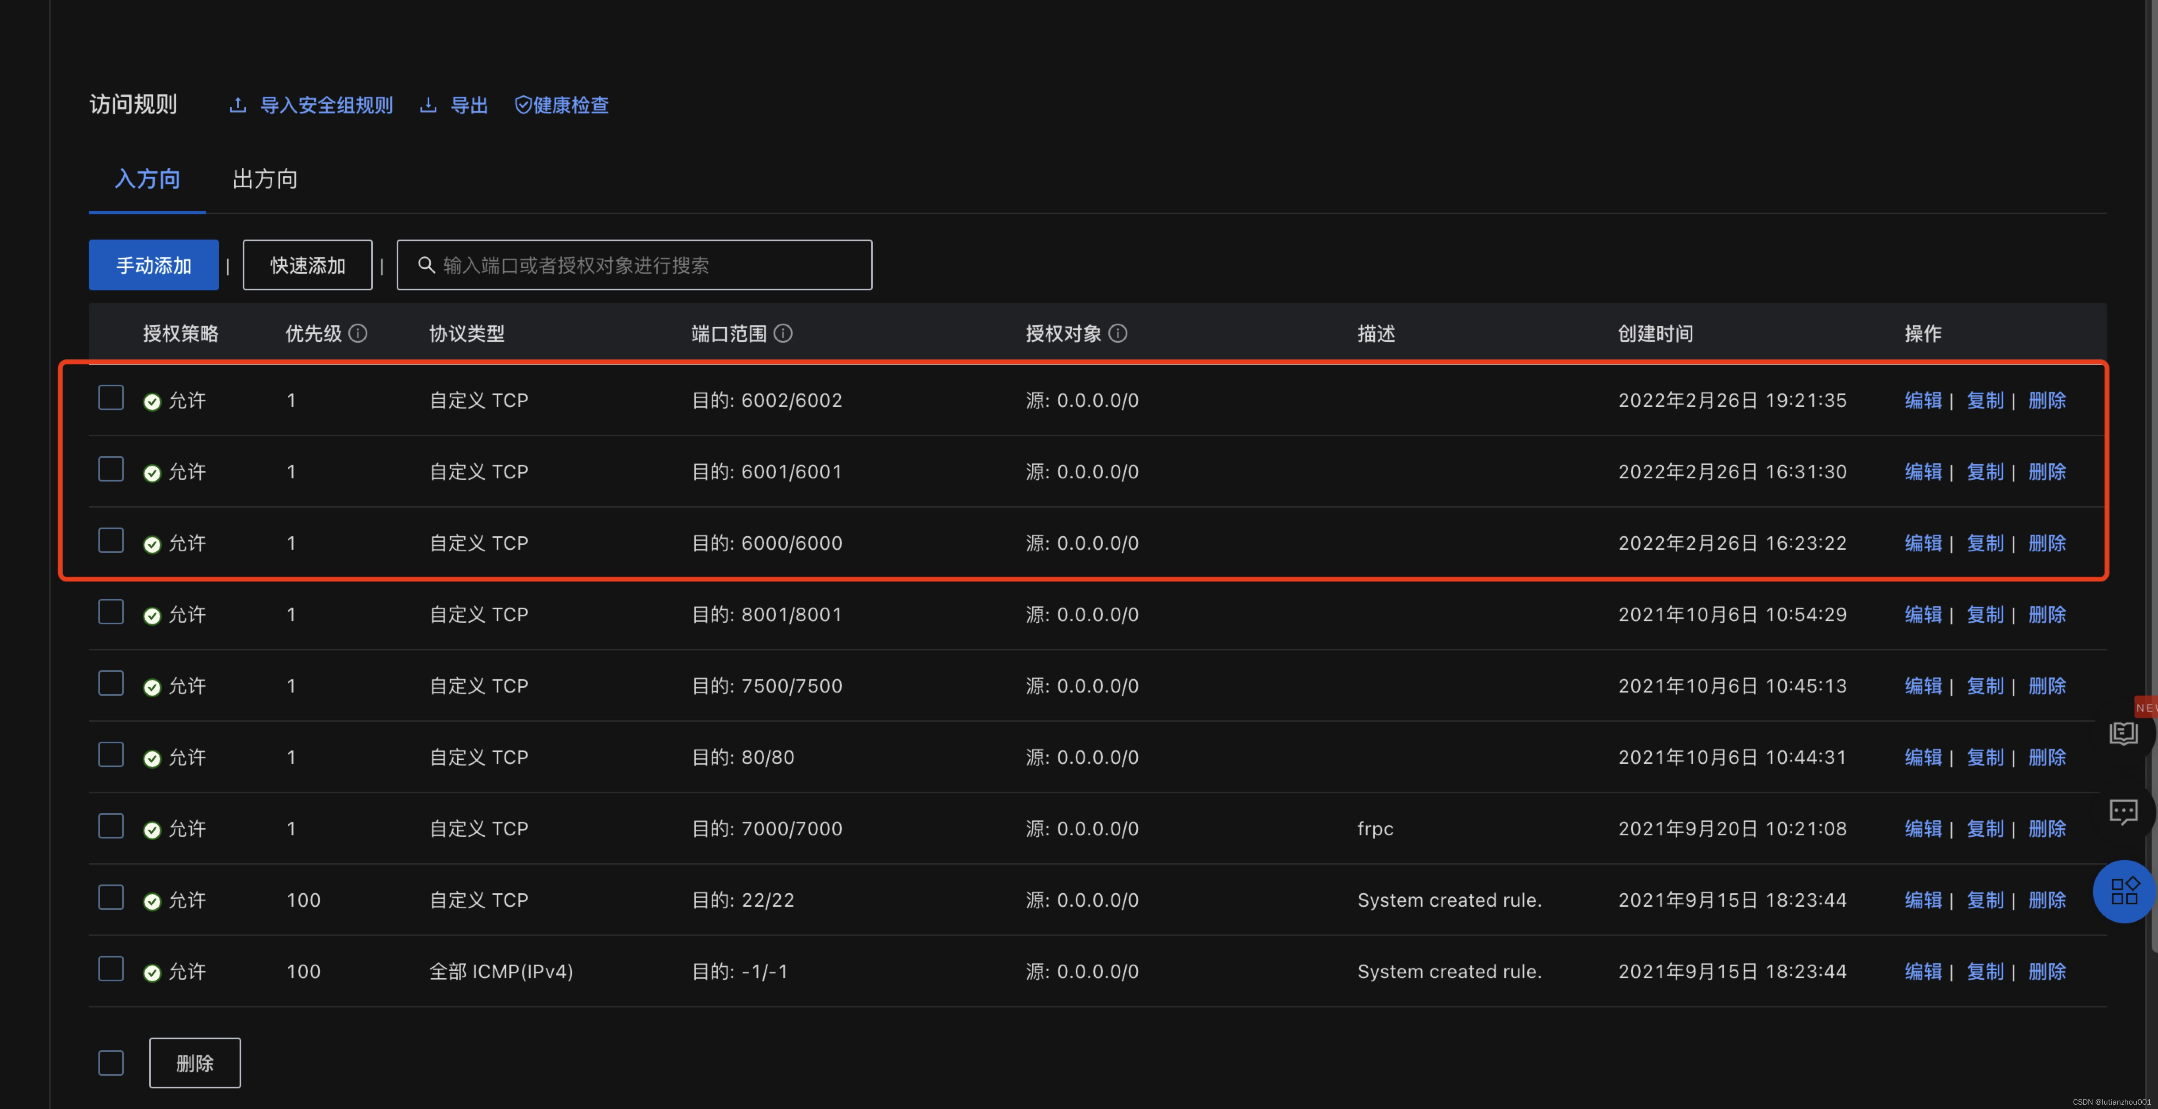Click the info icon beside 授权对象 header
The image size is (2158, 1109).
pyautogui.click(x=1117, y=333)
